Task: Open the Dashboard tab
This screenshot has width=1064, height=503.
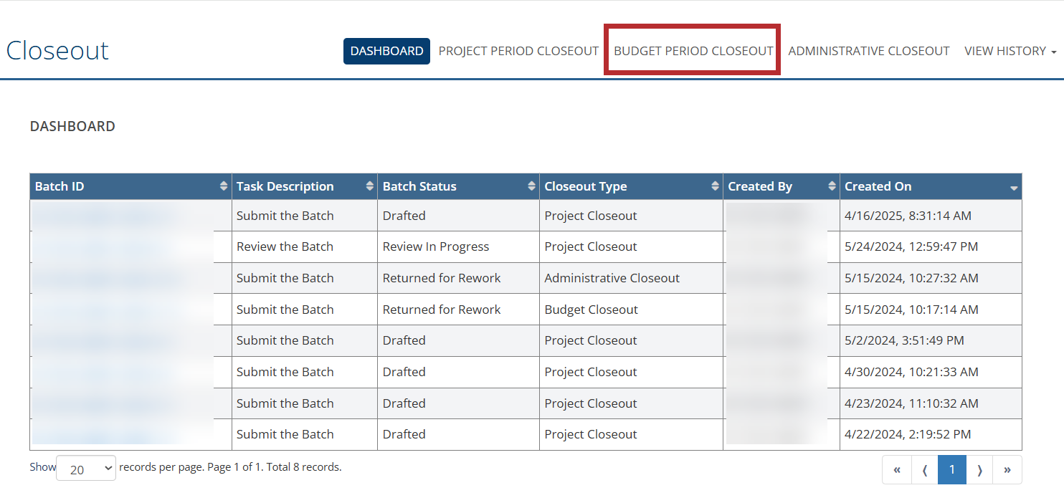Action: click(386, 51)
